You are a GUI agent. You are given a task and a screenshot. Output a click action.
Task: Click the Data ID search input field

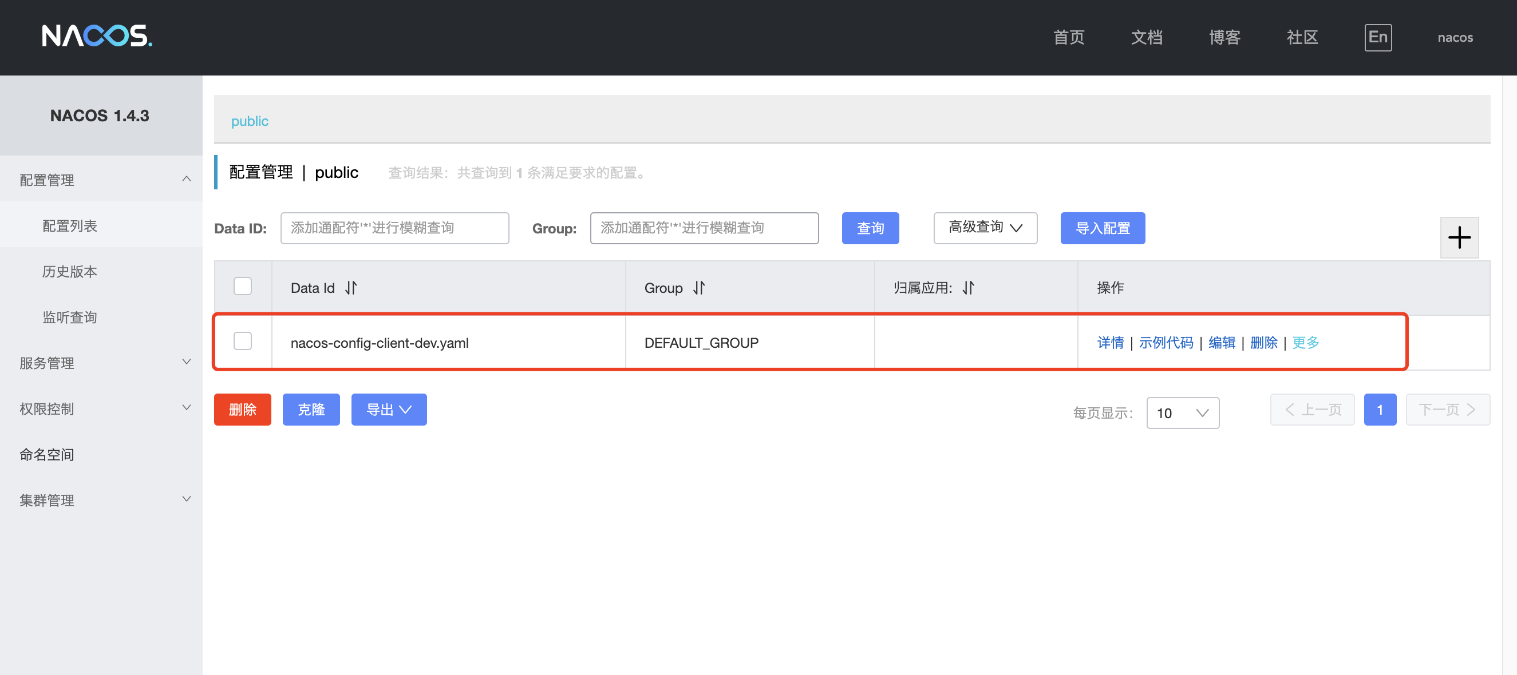[394, 228]
